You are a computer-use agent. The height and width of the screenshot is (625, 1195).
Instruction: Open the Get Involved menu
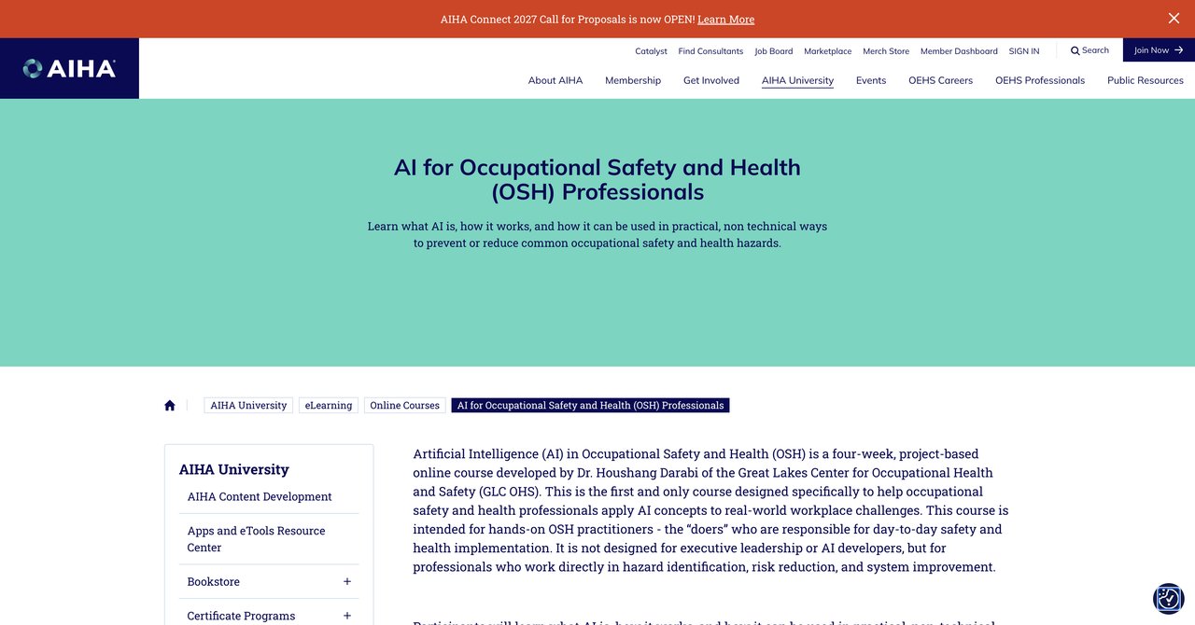click(711, 80)
